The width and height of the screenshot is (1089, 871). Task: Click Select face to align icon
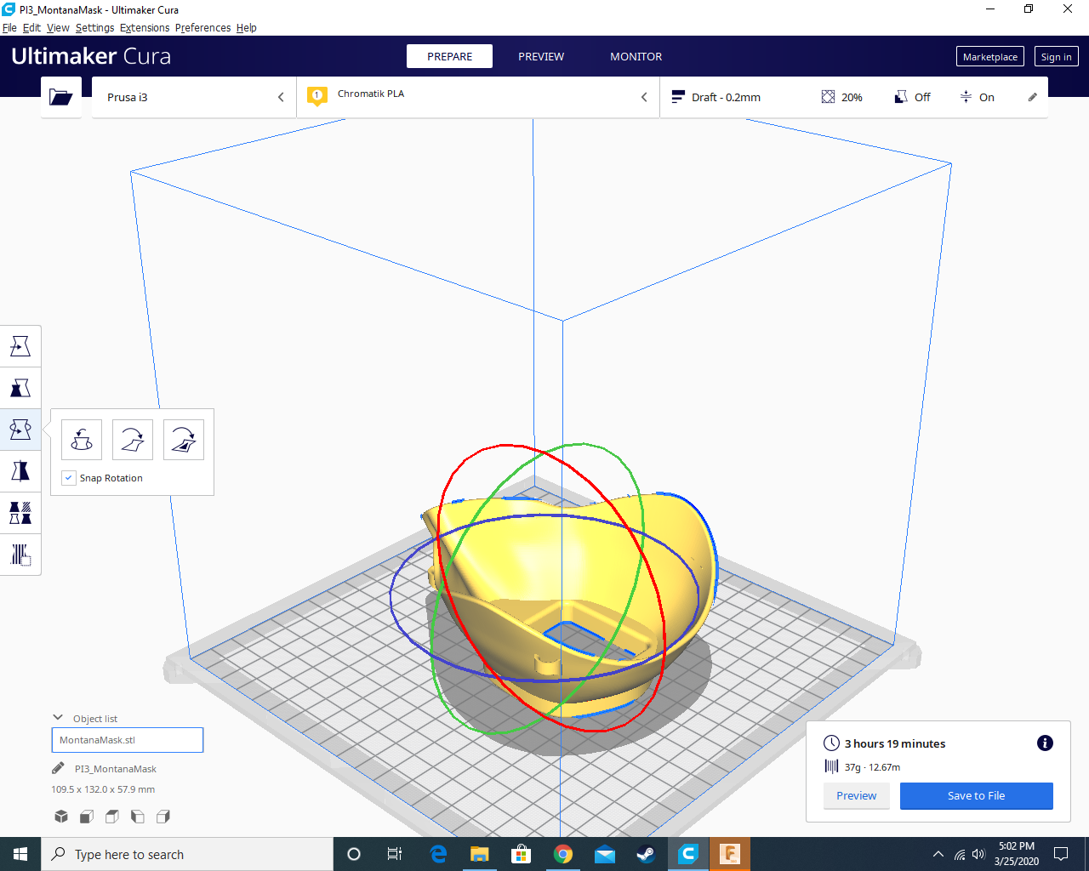point(184,440)
